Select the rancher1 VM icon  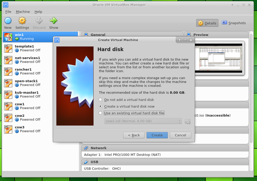(x=8, y=71)
